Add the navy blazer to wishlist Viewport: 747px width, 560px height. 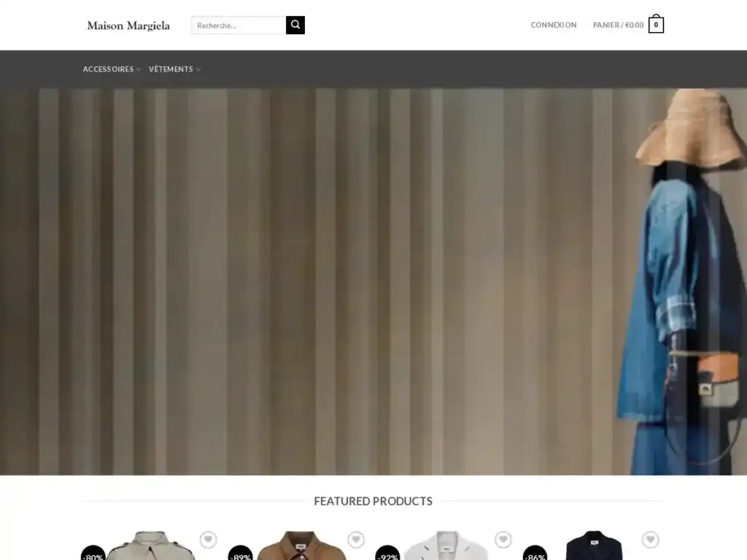click(650, 540)
